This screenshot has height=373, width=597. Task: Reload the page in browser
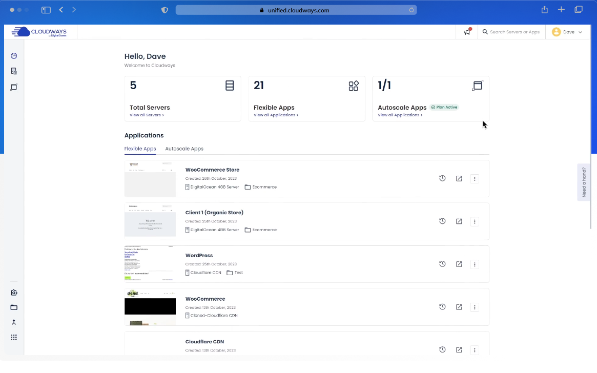pos(411,10)
